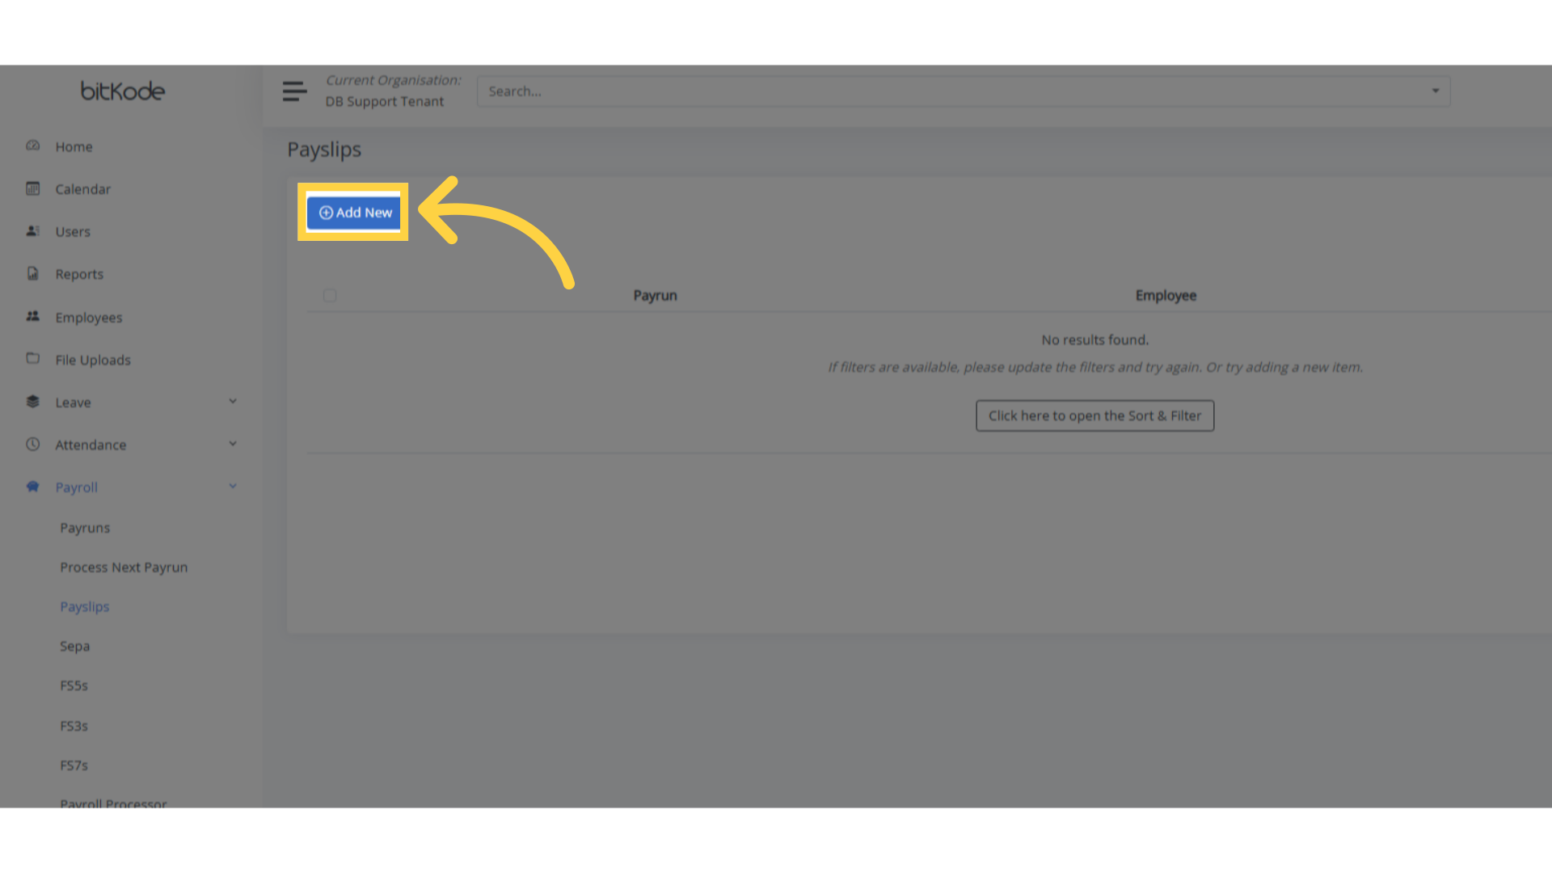The image size is (1552, 873).
Task: Click the File Uploads folder icon
Action: tap(32, 359)
